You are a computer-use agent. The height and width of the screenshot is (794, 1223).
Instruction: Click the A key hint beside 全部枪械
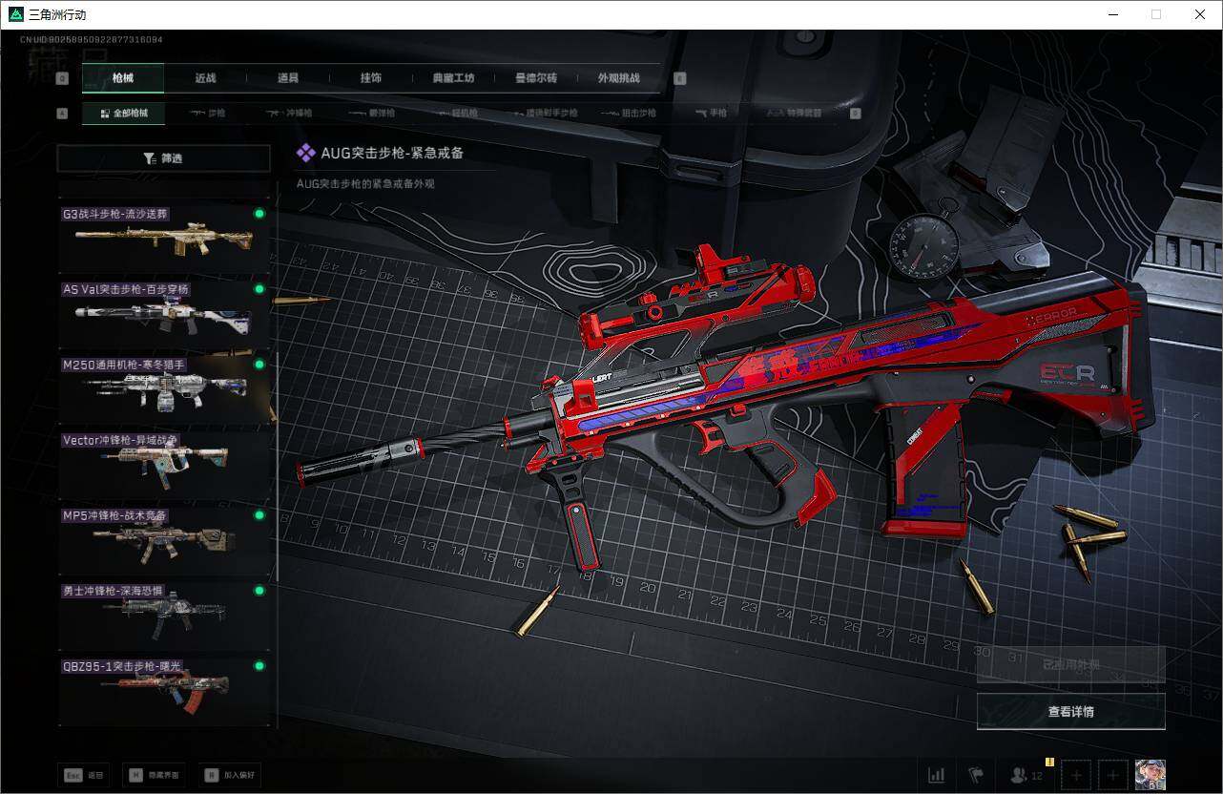point(63,114)
